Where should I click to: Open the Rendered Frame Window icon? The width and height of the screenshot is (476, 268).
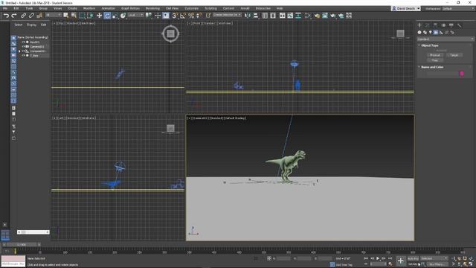tap(325, 16)
